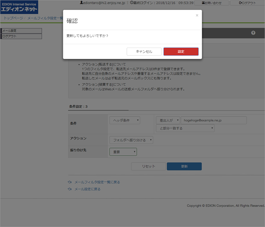The height and width of the screenshot is (227, 265).
Task: Select ログアウト in the side menu
Action: 21,36
